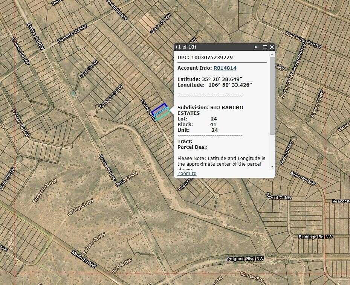Close the parcel info popup
Screen dimensions: 350x285
coord(272,47)
